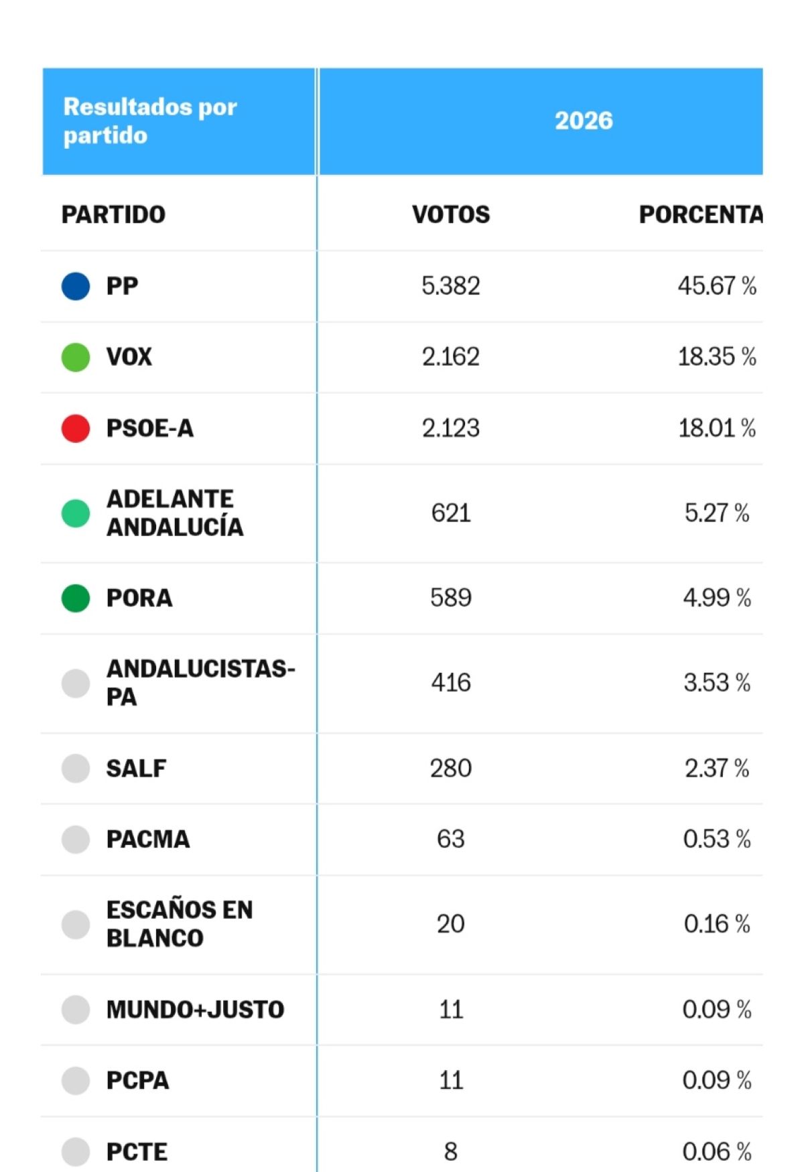Click the light green VOX color dot
Image resolution: width=804 pixels, height=1172 pixels.
76,357
